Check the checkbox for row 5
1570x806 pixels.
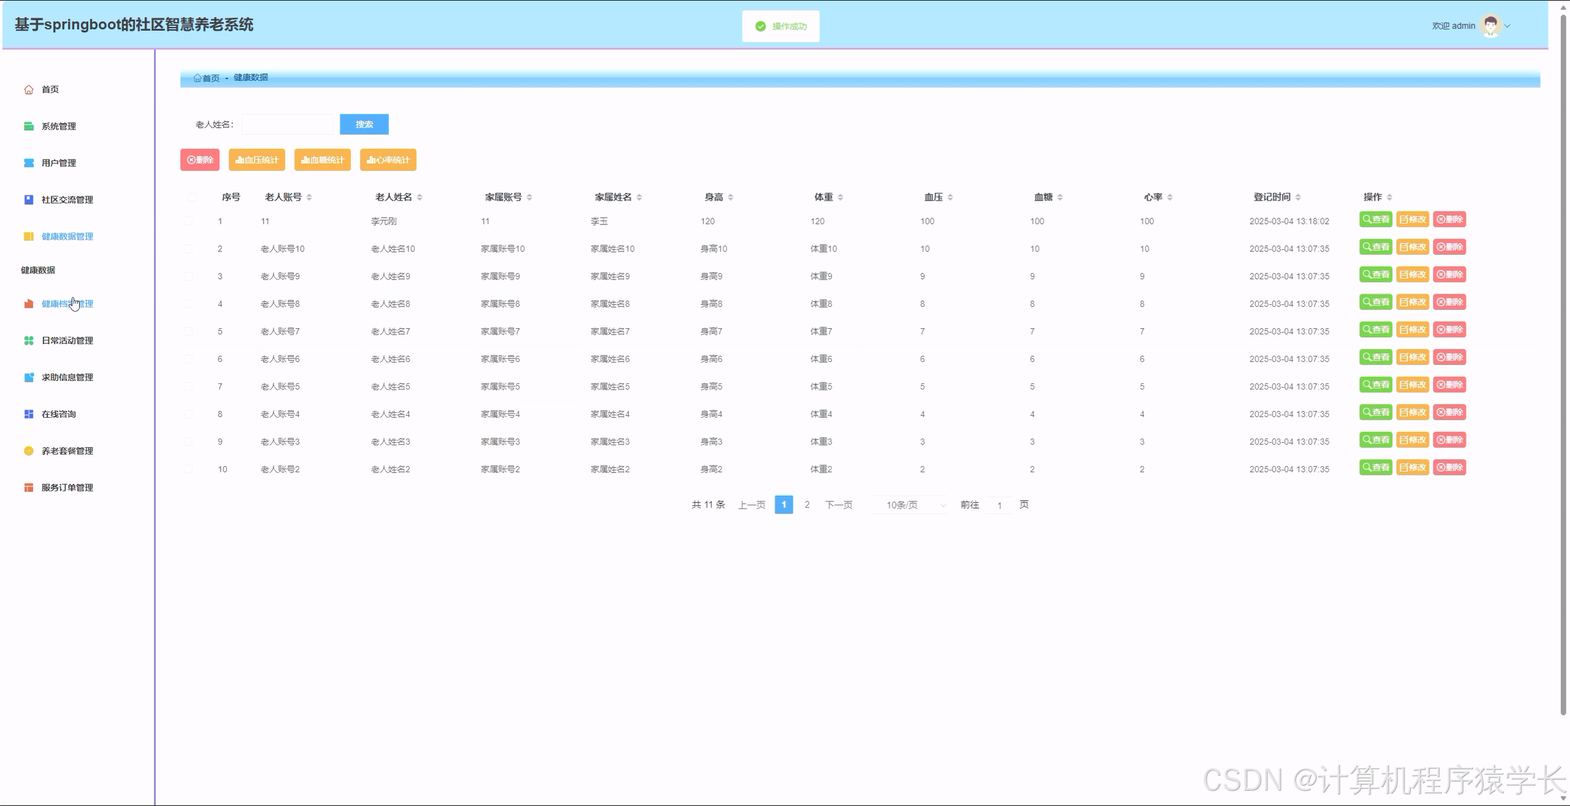point(188,332)
